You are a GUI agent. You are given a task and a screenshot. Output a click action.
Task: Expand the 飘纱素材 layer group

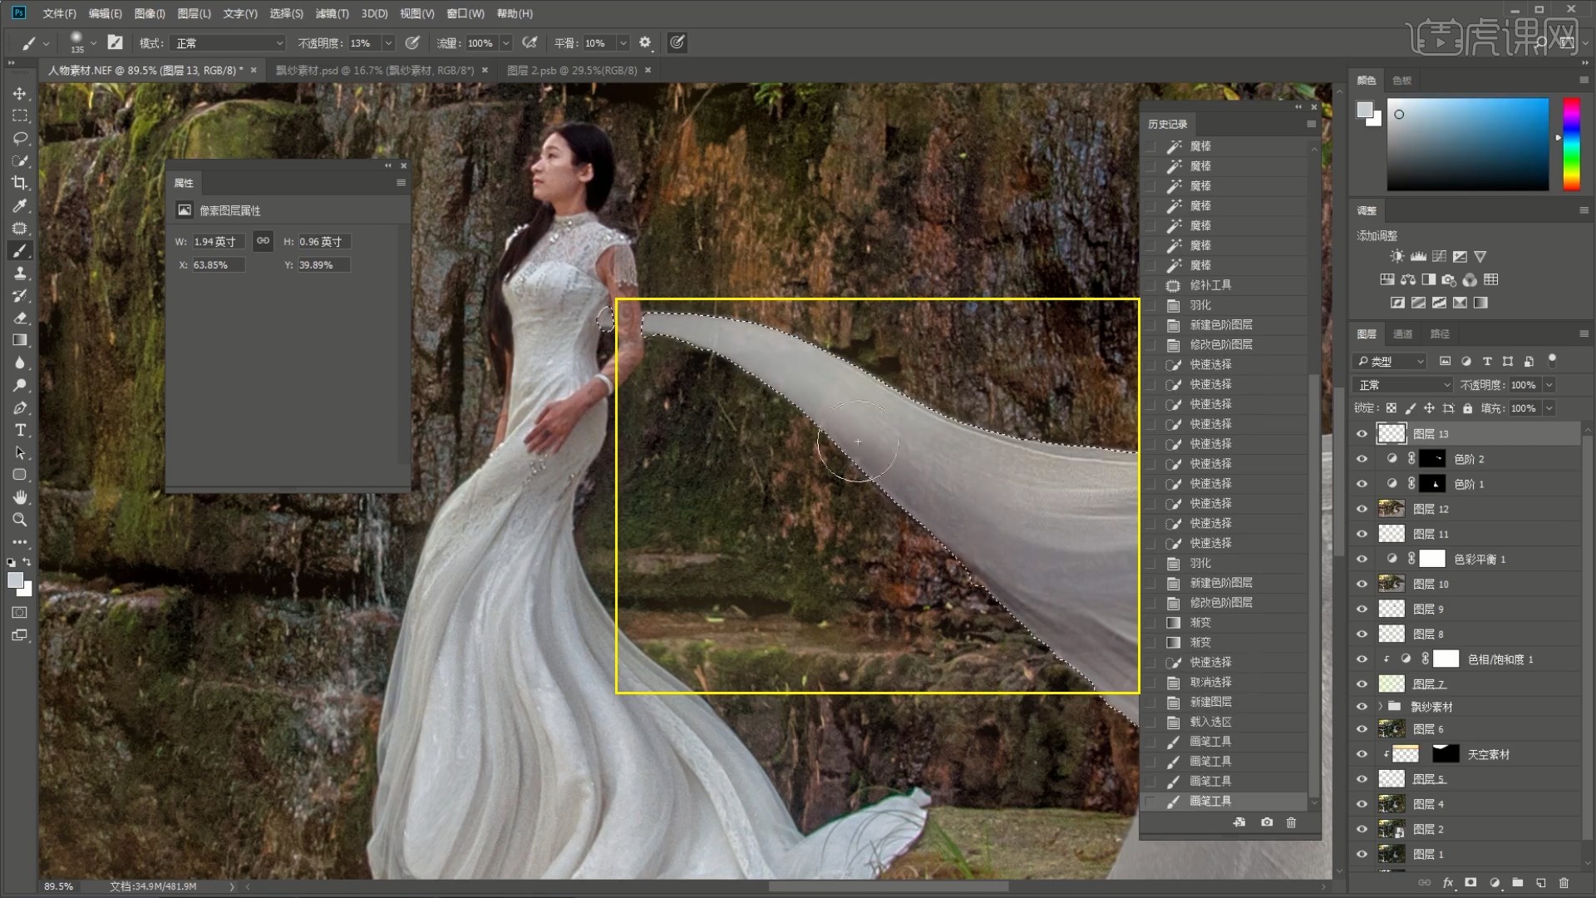point(1381,707)
